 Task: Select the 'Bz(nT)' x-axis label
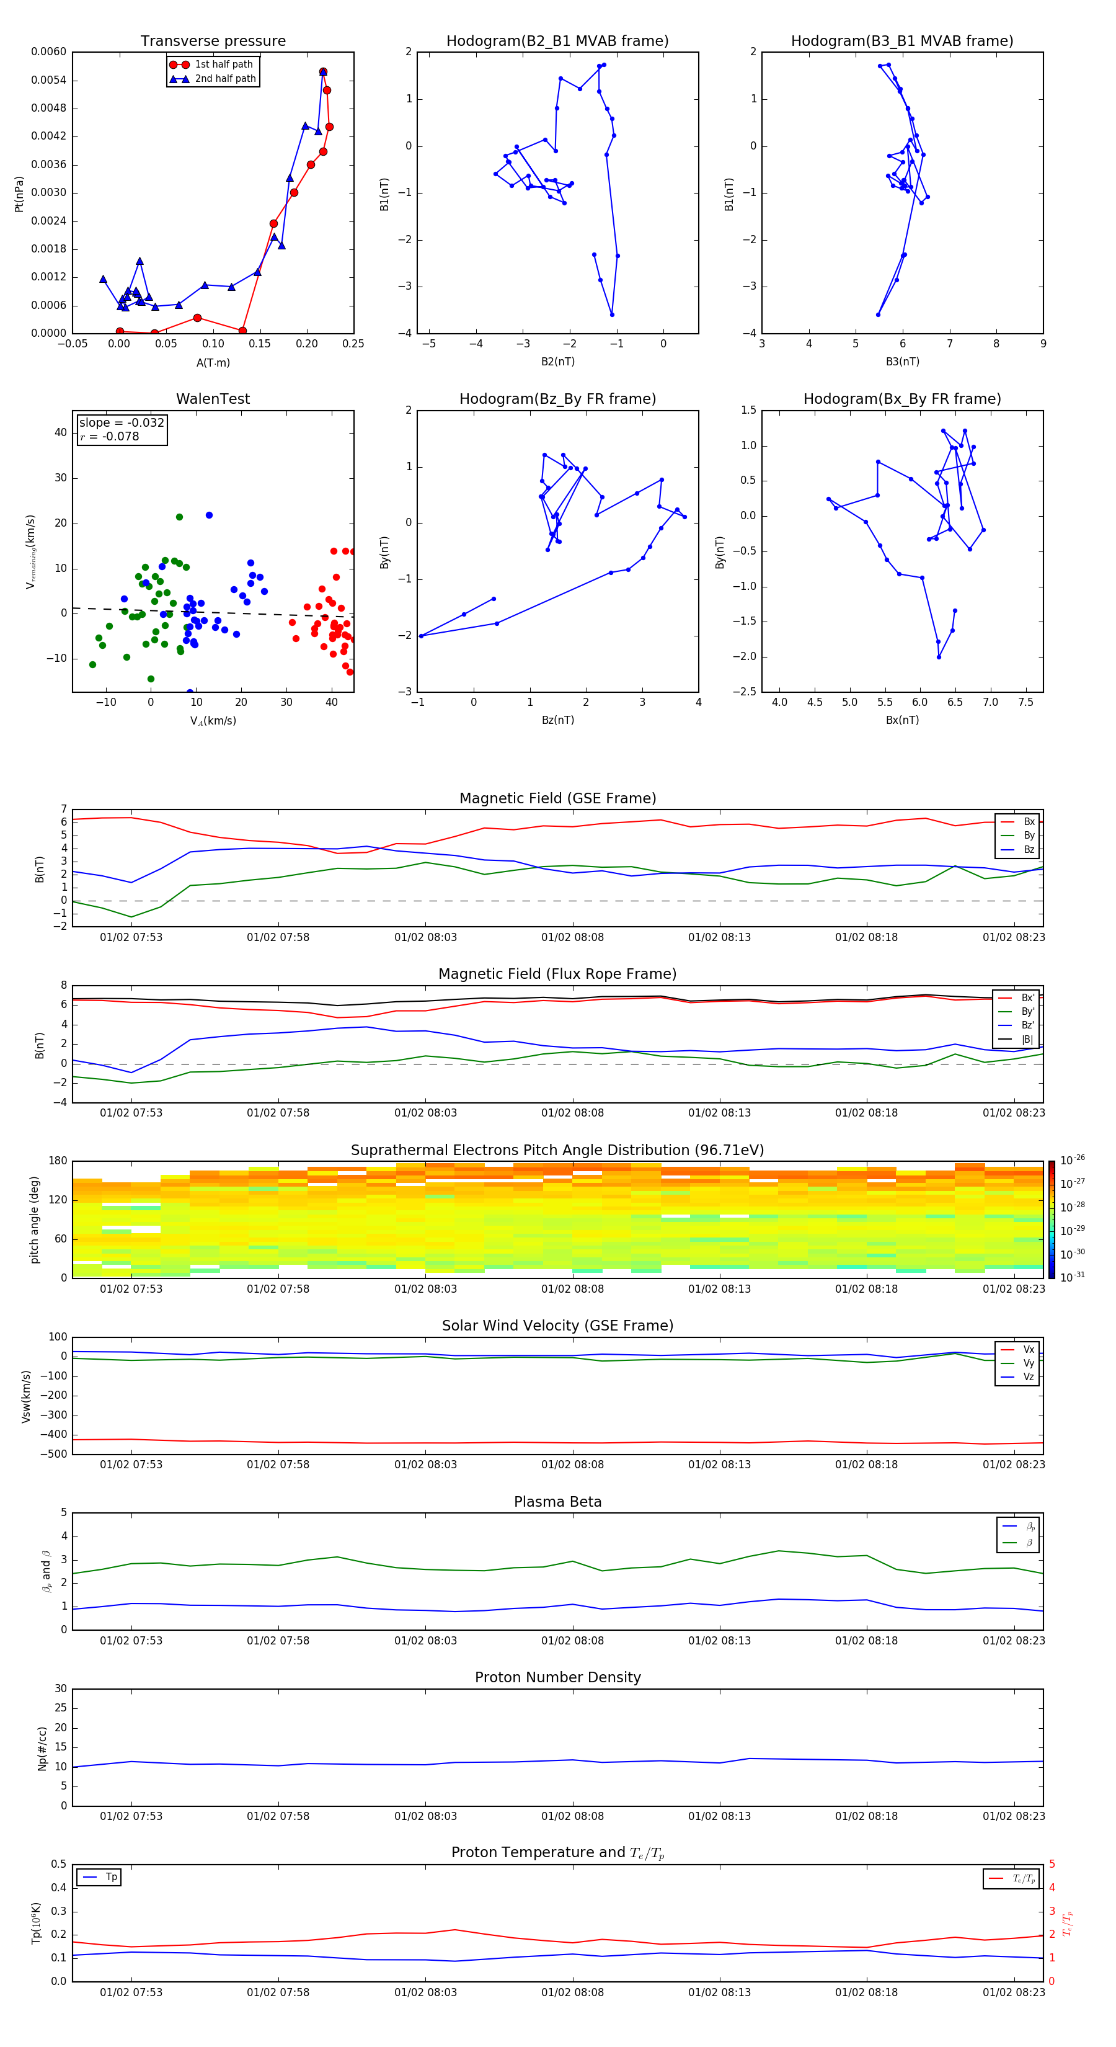click(x=557, y=720)
